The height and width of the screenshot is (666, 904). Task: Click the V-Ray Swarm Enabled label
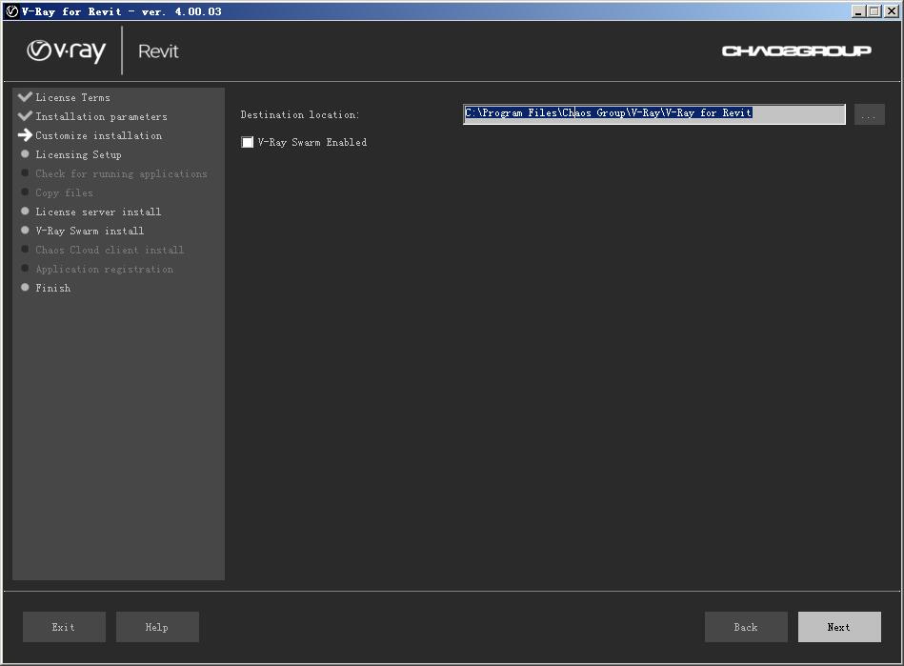(x=311, y=142)
